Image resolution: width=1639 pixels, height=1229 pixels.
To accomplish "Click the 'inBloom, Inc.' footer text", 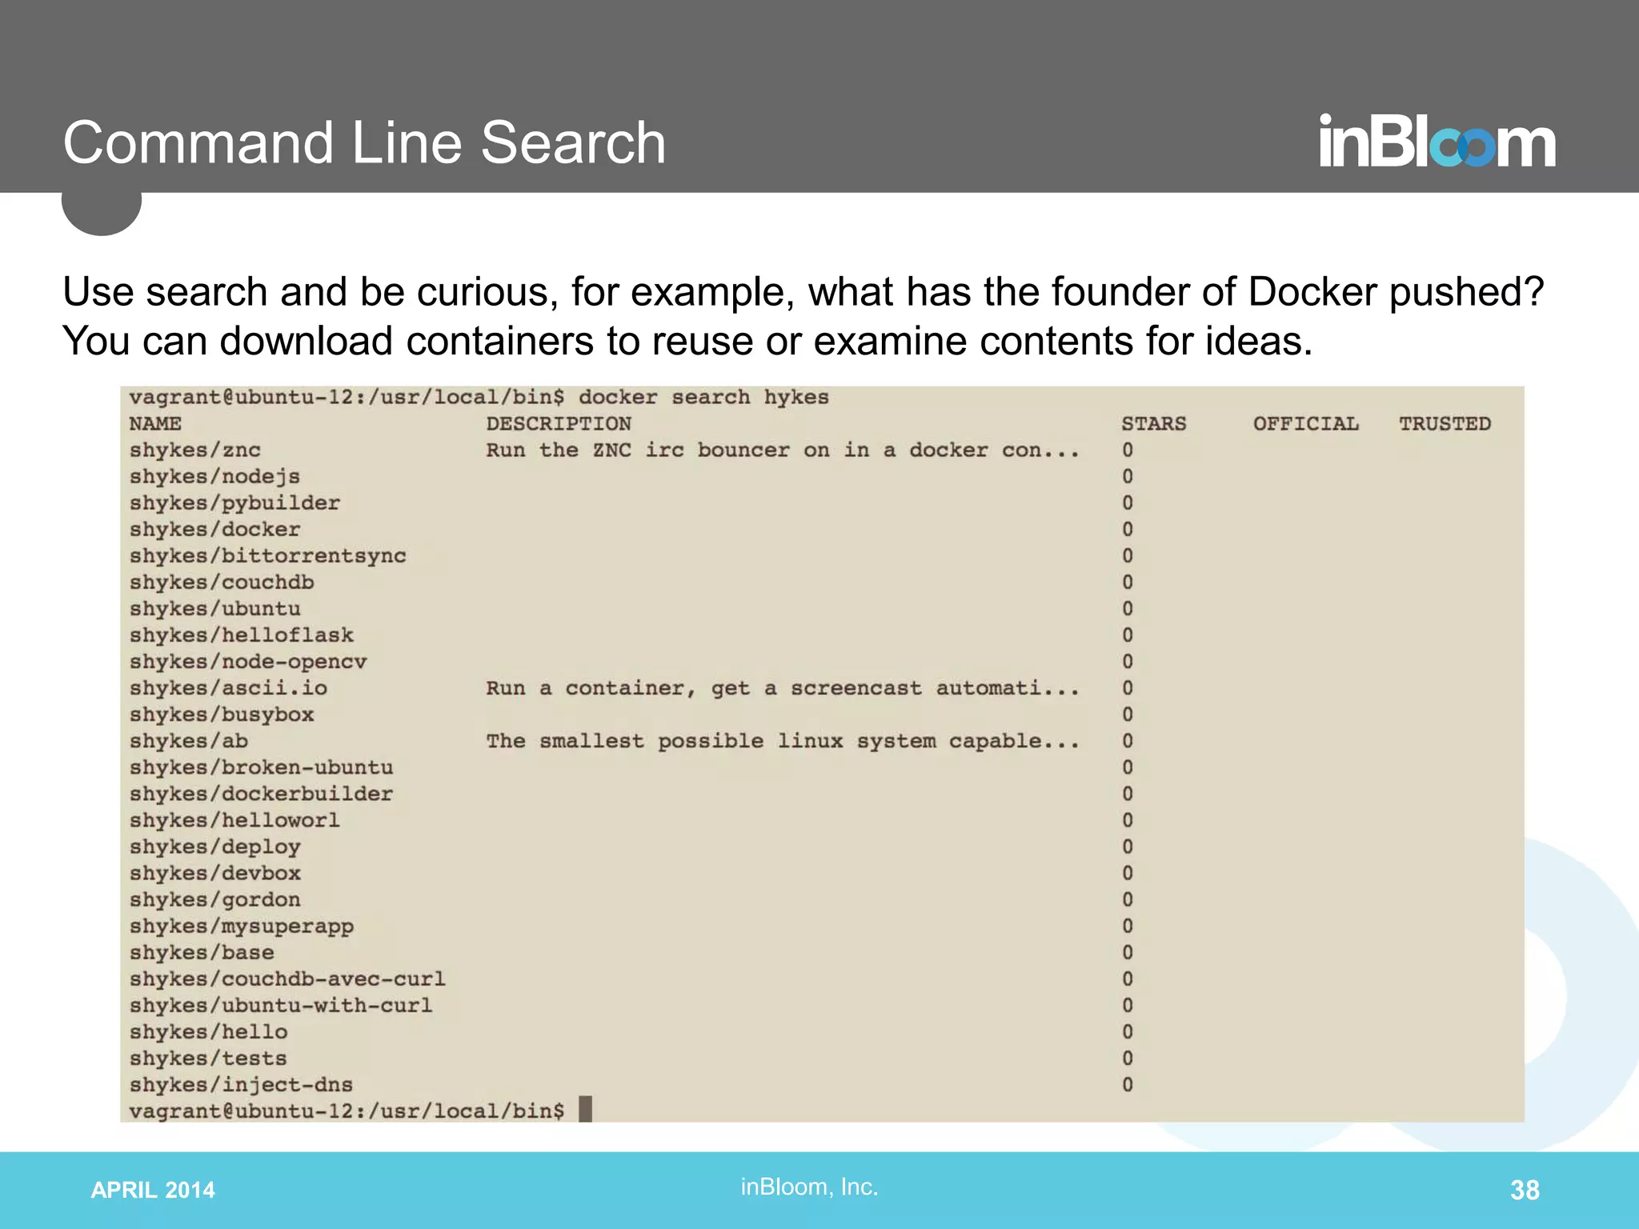I will tap(809, 1187).
